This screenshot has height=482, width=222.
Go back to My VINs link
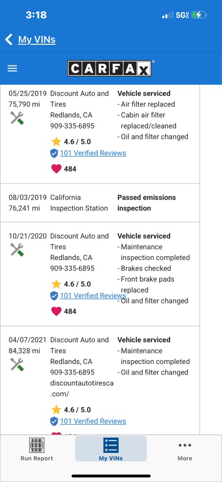[x=37, y=40]
